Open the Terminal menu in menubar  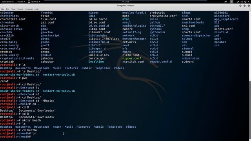point(29,9)
